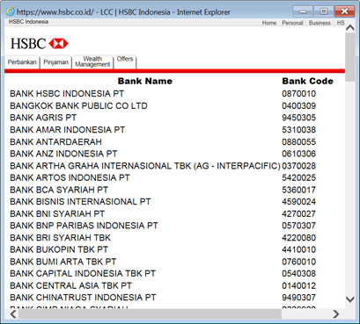Viewport: 360px width, 324px height.
Task: Select BANK ANZ INDONESIA PT entry
Action: pyautogui.click(x=63, y=154)
